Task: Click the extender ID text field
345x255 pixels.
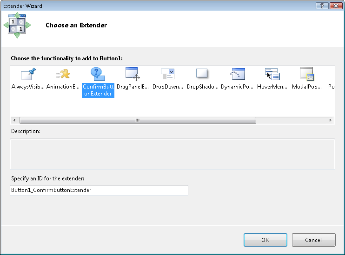Action: (99, 190)
